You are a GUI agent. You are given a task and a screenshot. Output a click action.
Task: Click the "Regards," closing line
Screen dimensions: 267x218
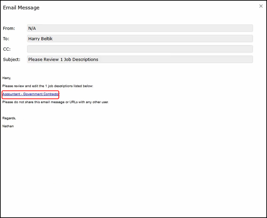(x=9, y=118)
